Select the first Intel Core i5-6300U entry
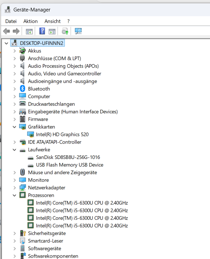 [x=82, y=203]
